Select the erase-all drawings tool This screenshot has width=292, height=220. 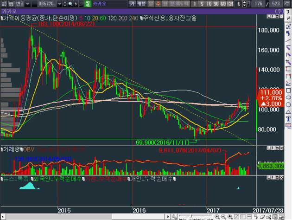click(288, 26)
